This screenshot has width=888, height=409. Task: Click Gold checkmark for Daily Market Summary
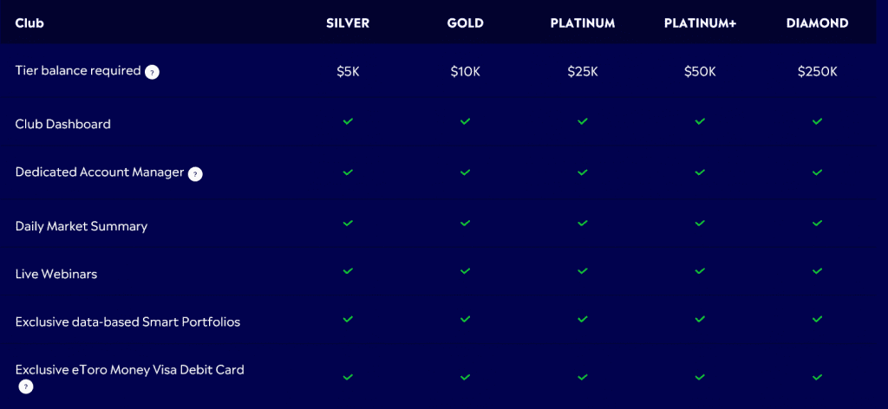[x=465, y=224]
